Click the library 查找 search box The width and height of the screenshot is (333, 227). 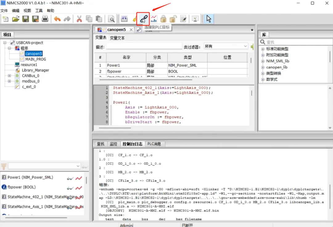(296, 42)
